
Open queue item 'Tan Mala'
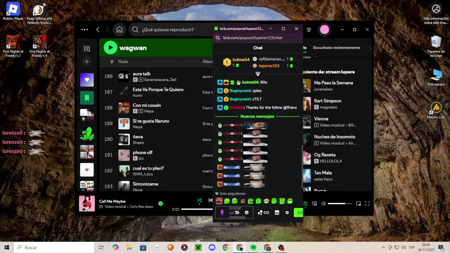point(323,173)
